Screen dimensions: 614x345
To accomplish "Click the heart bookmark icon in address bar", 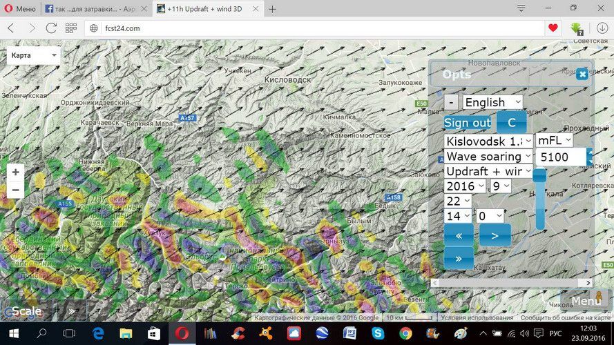I will tap(553, 28).
